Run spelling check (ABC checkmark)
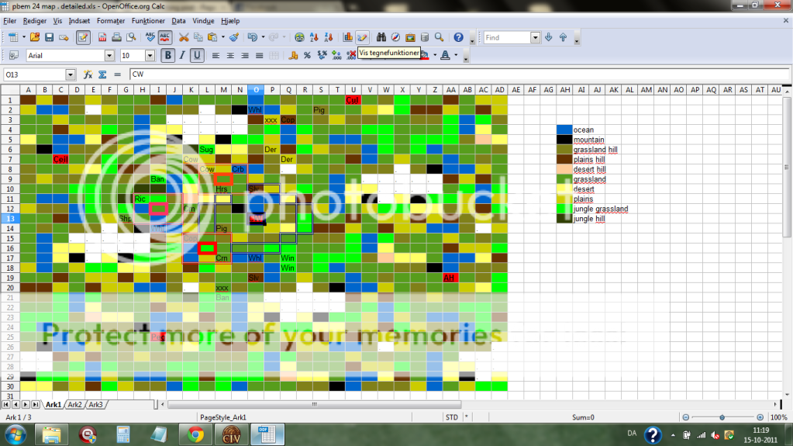This screenshot has height=446, width=793. click(150, 37)
